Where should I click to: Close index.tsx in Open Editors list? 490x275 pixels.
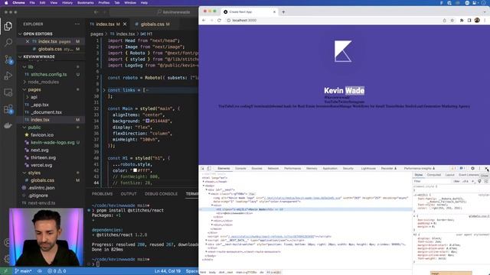tap(28, 41)
